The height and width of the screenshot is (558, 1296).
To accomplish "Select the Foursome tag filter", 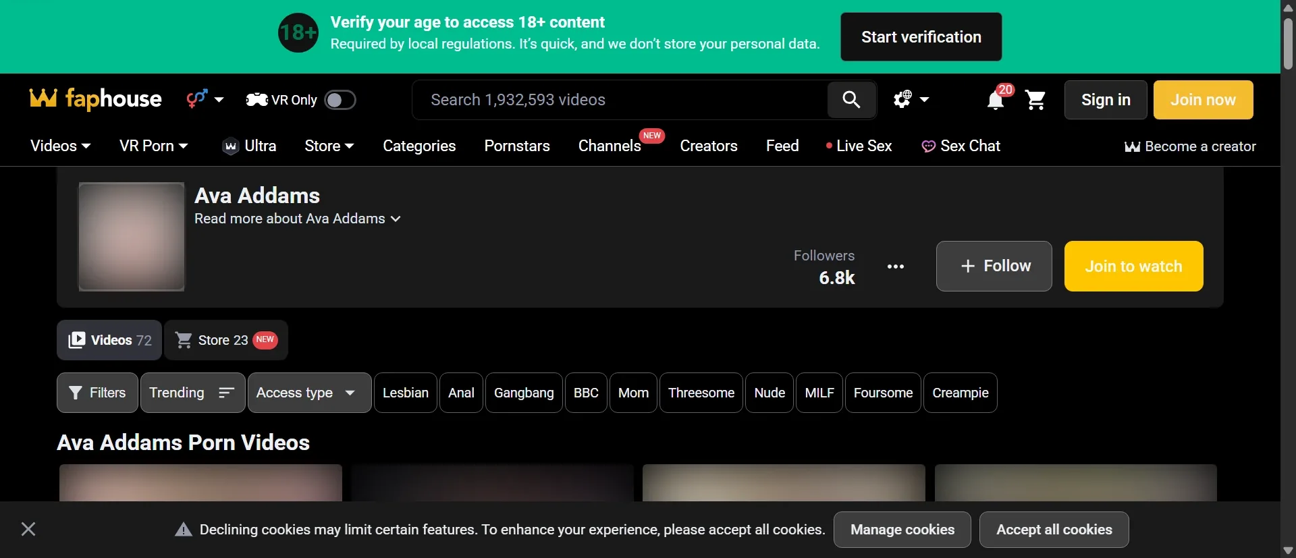I will coord(883,393).
